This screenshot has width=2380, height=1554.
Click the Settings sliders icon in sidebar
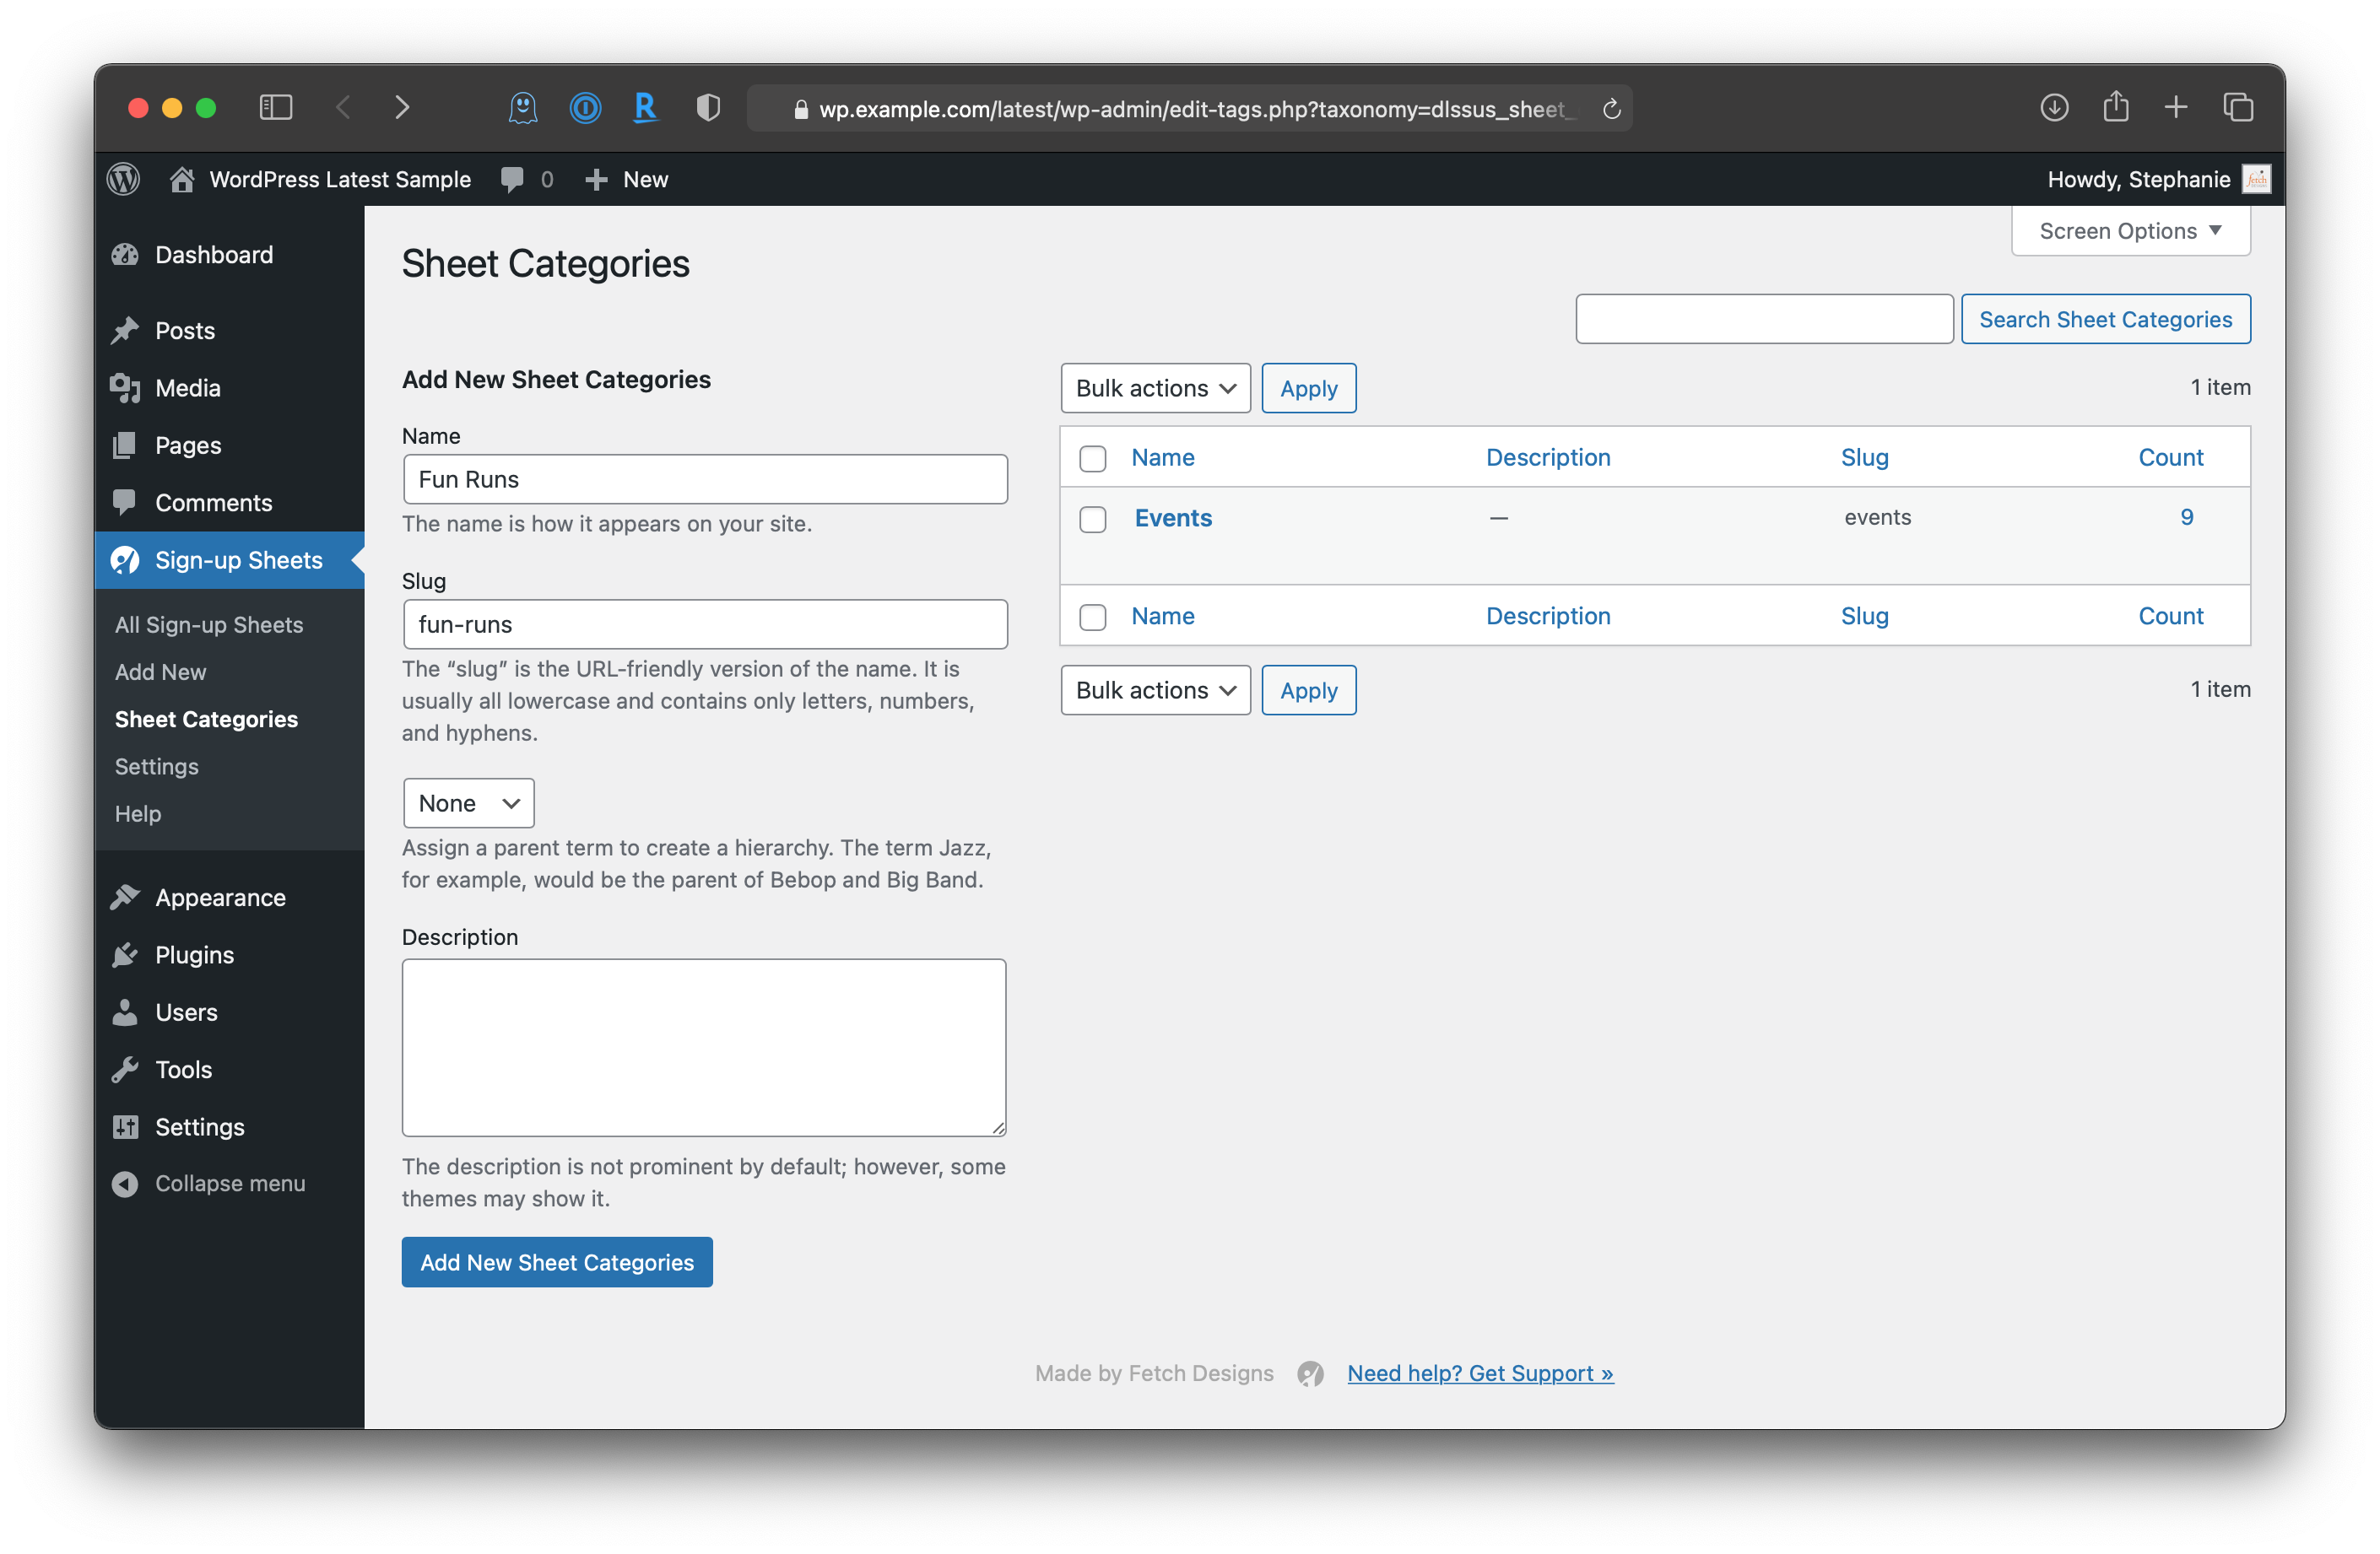click(125, 1127)
